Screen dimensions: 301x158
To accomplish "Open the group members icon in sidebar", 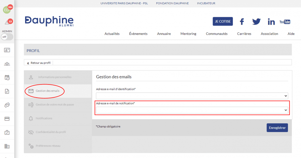I will 7,64.
